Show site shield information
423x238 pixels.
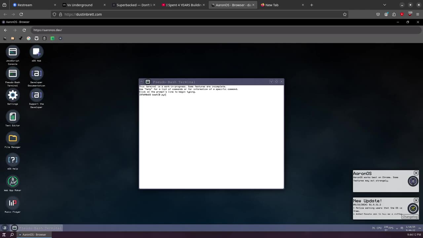tap(55, 14)
